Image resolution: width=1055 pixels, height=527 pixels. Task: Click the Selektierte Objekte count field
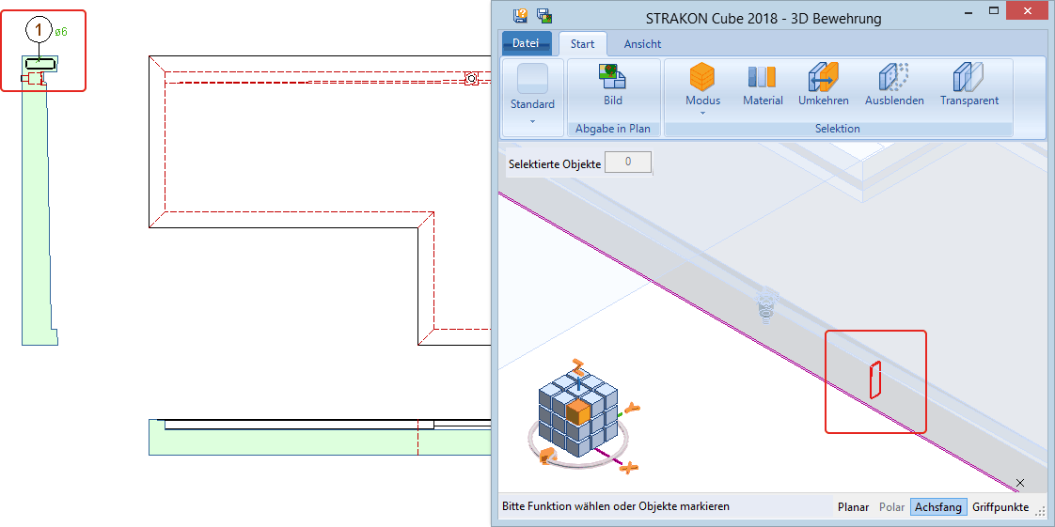[628, 162]
